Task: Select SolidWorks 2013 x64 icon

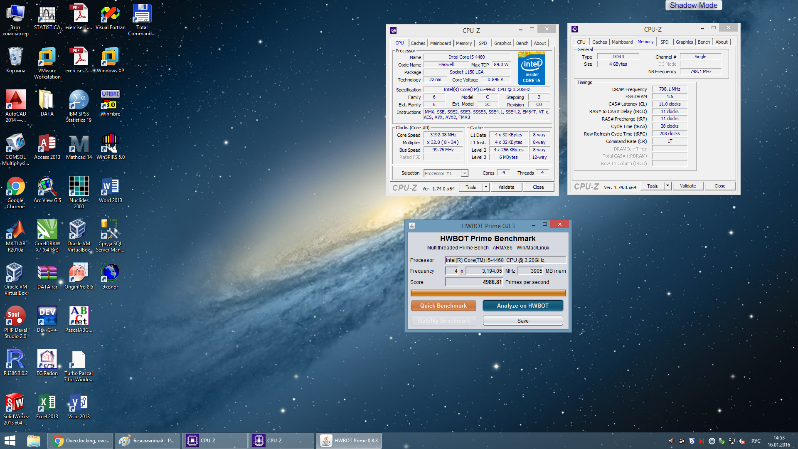Action: click(15, 409)
